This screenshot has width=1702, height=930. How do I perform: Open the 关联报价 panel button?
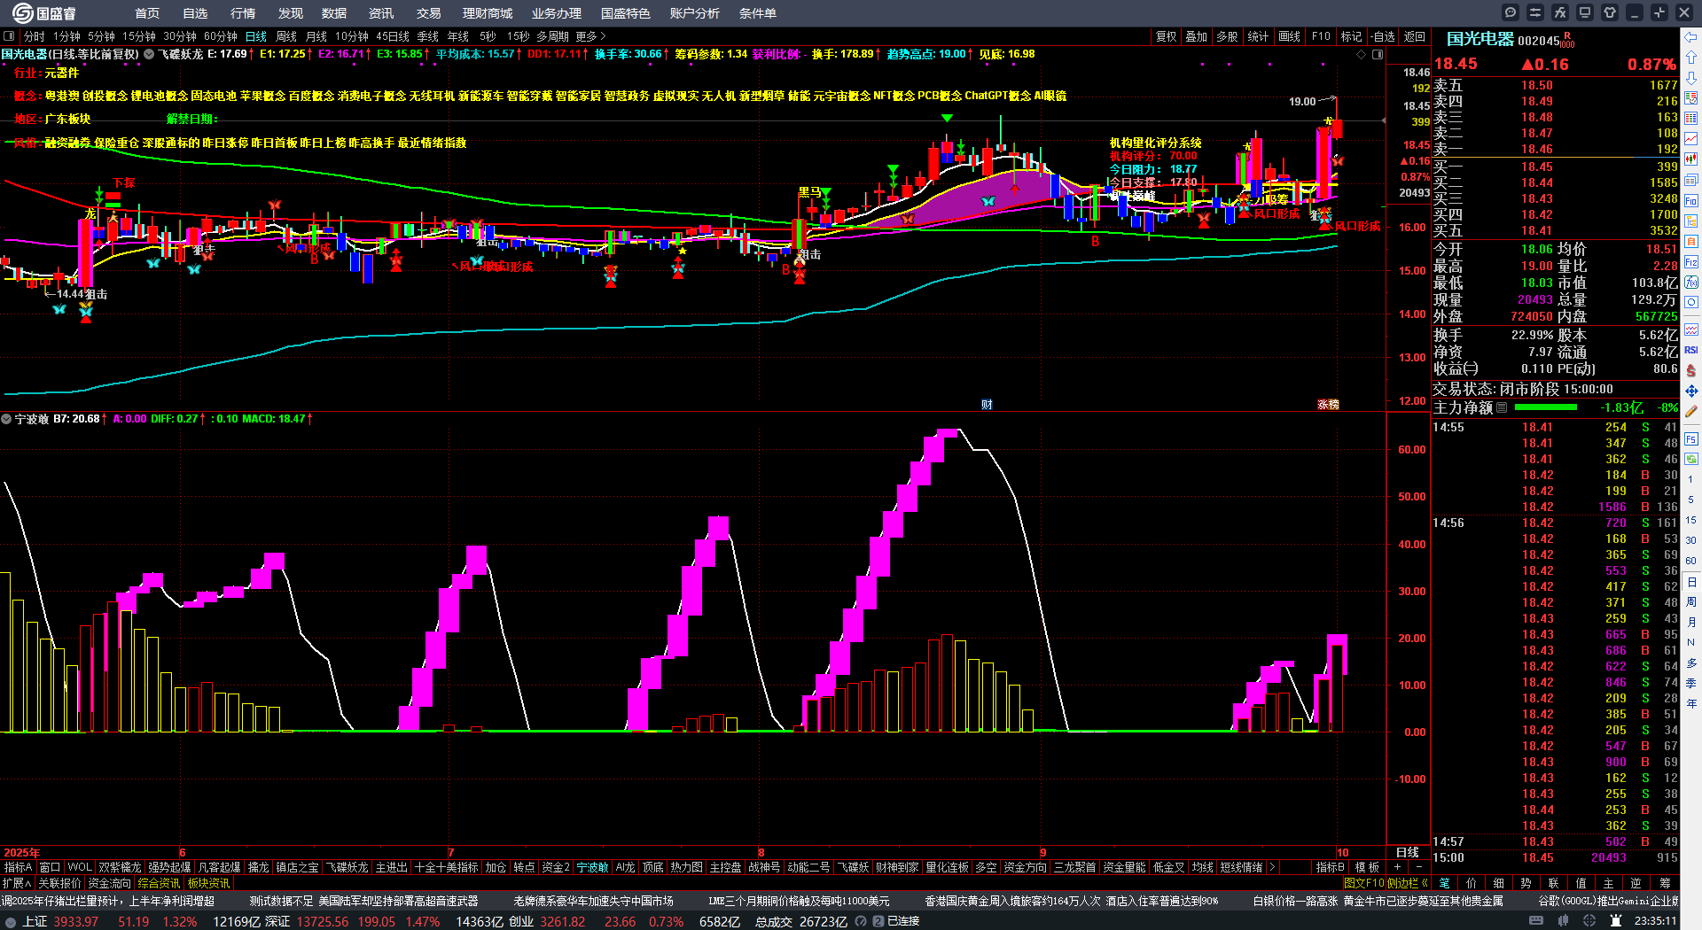[x=59, y=883]
